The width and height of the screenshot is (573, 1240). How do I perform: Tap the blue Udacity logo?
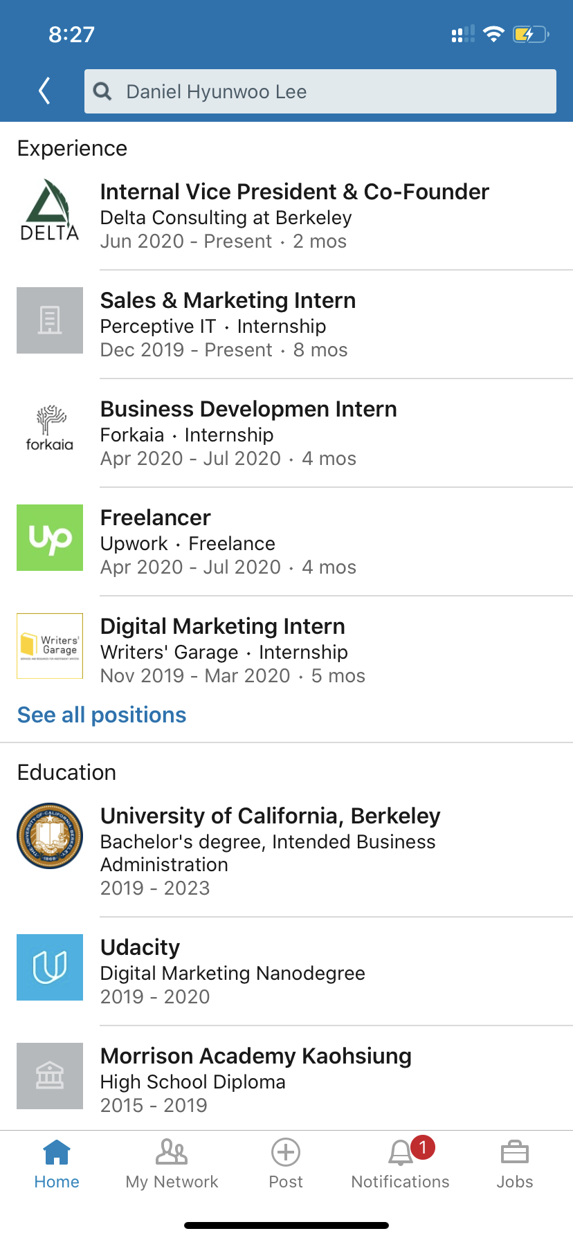50,967
